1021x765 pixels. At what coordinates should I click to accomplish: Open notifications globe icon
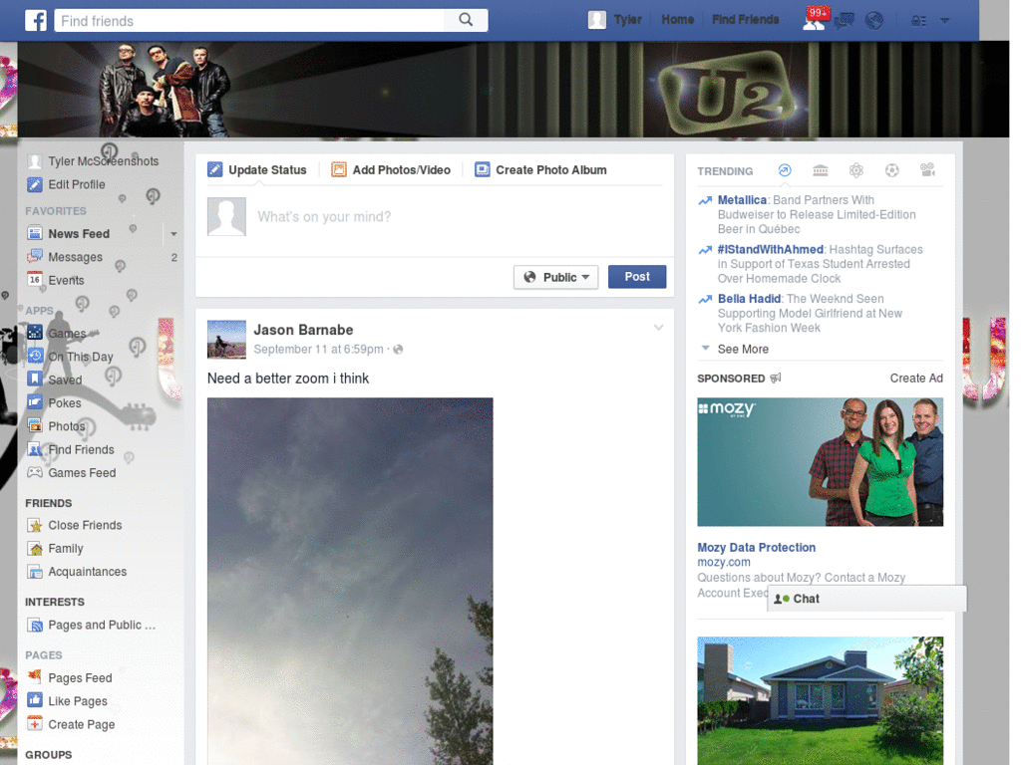[873, 21]
